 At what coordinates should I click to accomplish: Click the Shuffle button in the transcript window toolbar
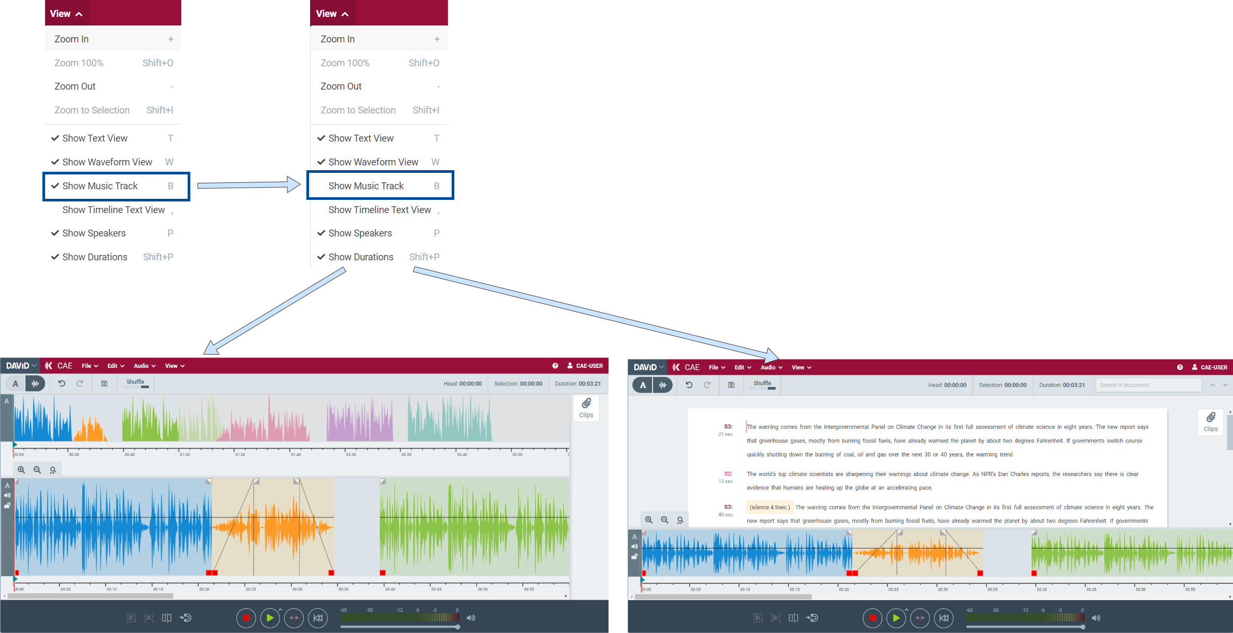click(762, 385)
